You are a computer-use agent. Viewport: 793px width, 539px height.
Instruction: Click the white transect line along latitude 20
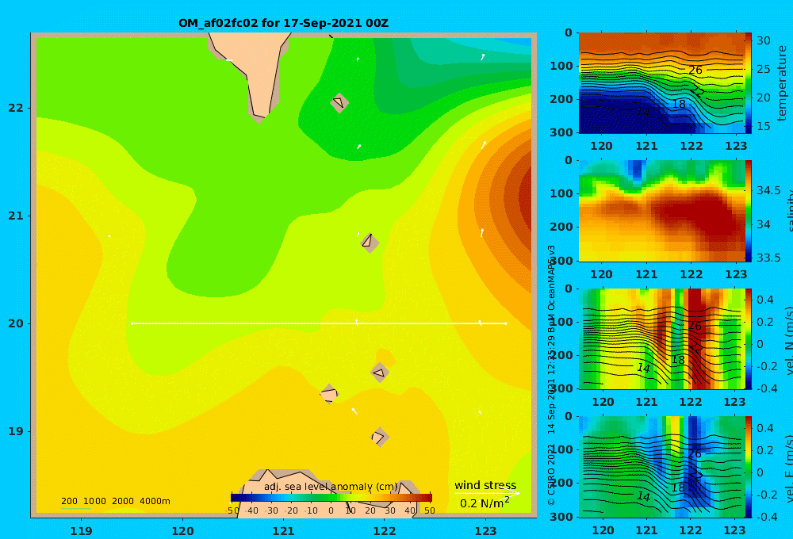pos(319,323)
